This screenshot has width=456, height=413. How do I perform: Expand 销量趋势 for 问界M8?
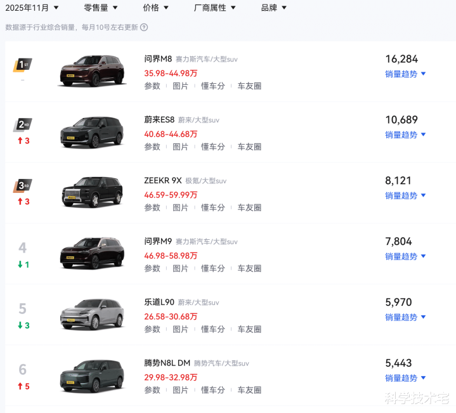(x=405, y=74)
